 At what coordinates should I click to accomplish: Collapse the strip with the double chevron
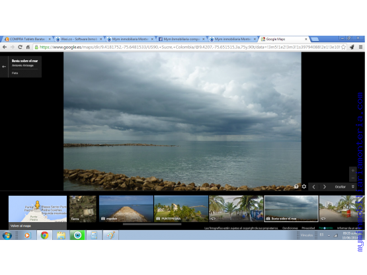(x=353, y=186)
